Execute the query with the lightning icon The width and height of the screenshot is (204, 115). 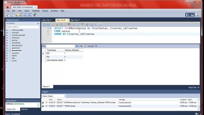(x=53, y=25)
